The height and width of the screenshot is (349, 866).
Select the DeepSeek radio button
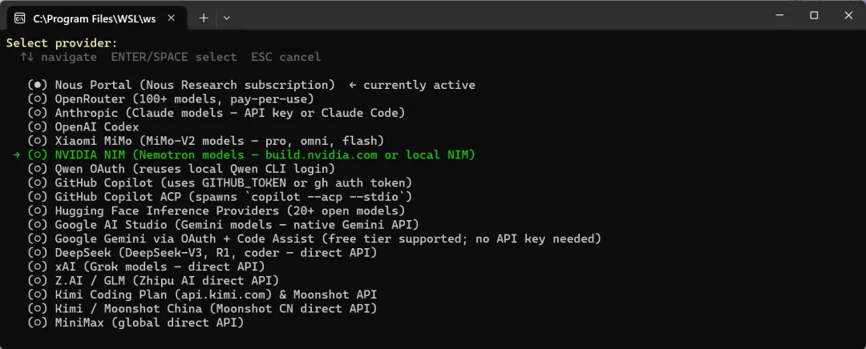click(x=38, y=253)
